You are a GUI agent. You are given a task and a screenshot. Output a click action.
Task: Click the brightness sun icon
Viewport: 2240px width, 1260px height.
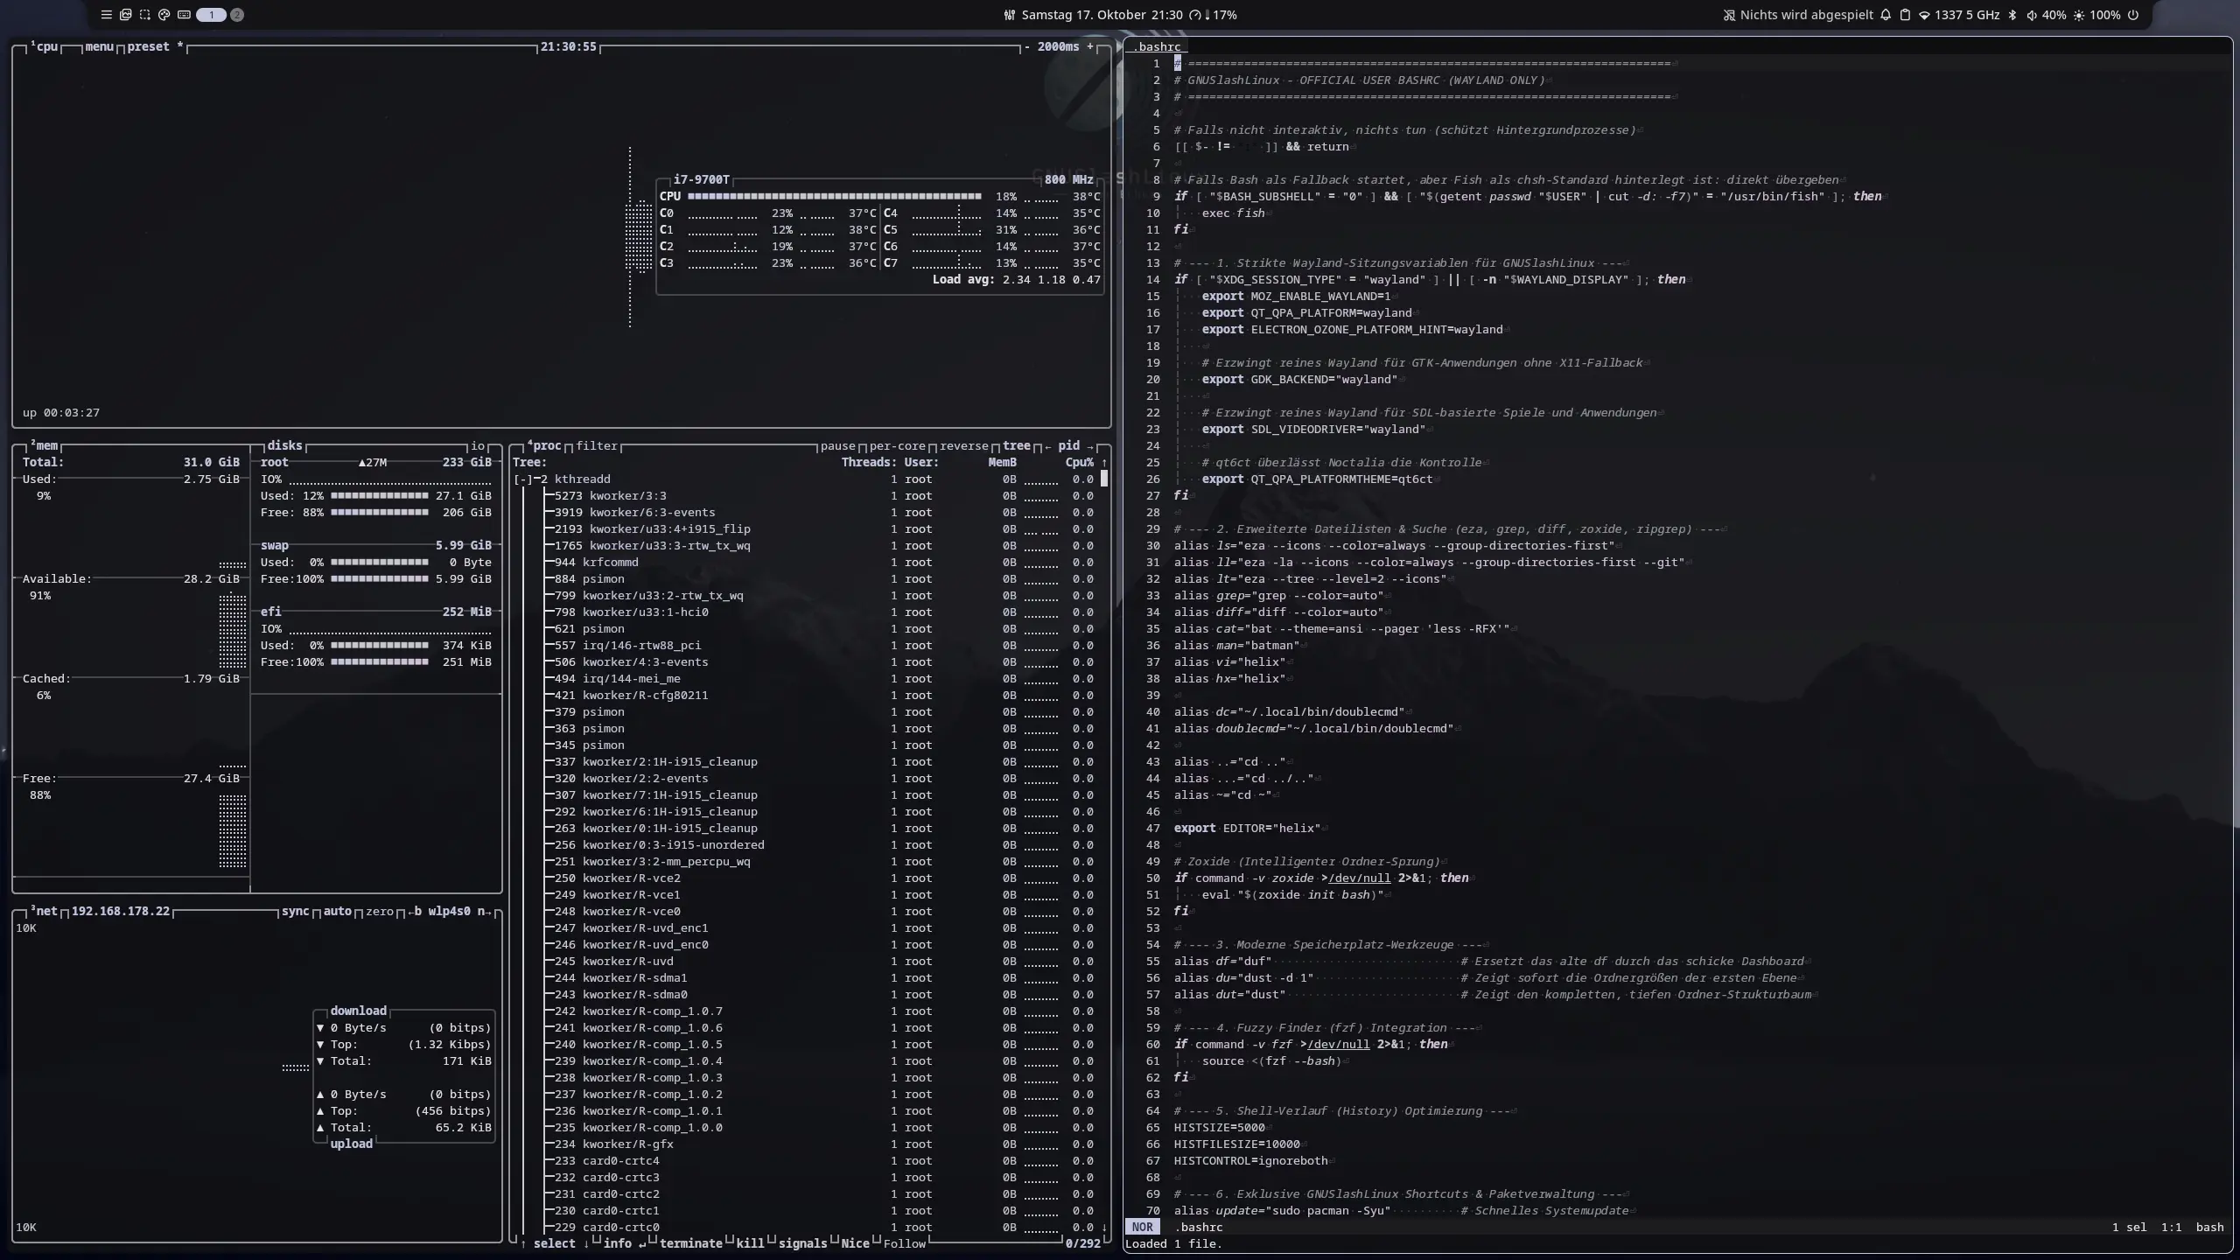(x=2079, y=15)
